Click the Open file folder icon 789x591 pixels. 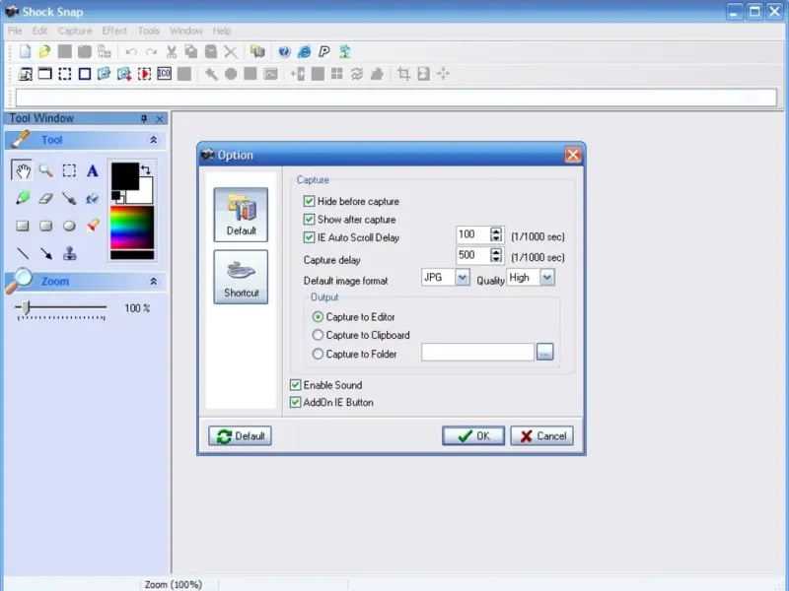coord(44,51)
